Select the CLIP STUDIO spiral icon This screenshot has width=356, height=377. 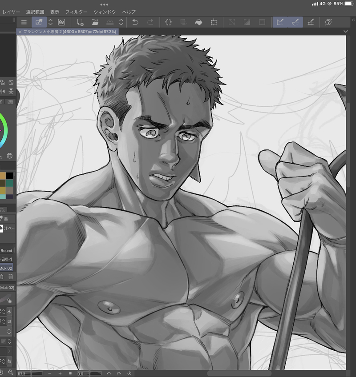[61, 22]
